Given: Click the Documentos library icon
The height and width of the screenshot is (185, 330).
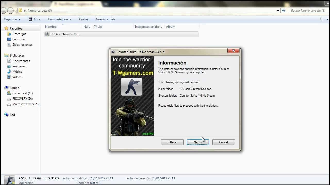Looking at the screenshot, I should coord(9,61).
